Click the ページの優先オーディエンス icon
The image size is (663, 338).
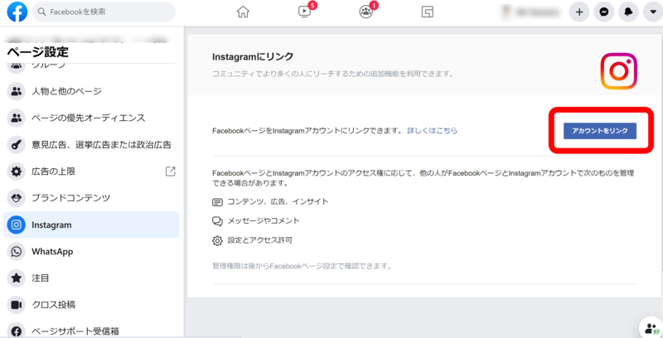click(17, 118)
